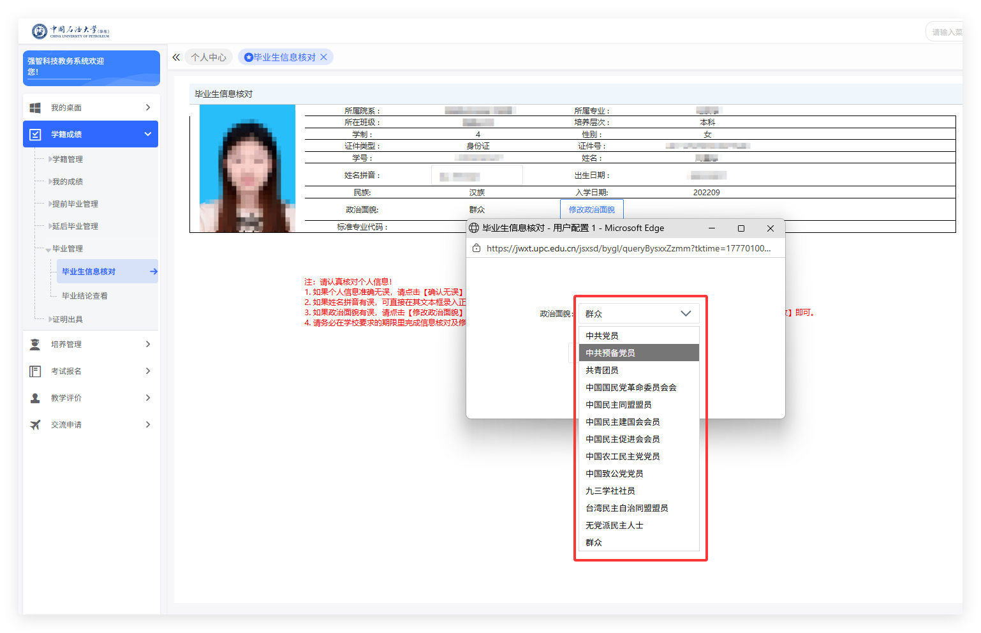Close the 毕业生信息核对 tab
This screenshot has height=633, width=981.
point(324,57)
